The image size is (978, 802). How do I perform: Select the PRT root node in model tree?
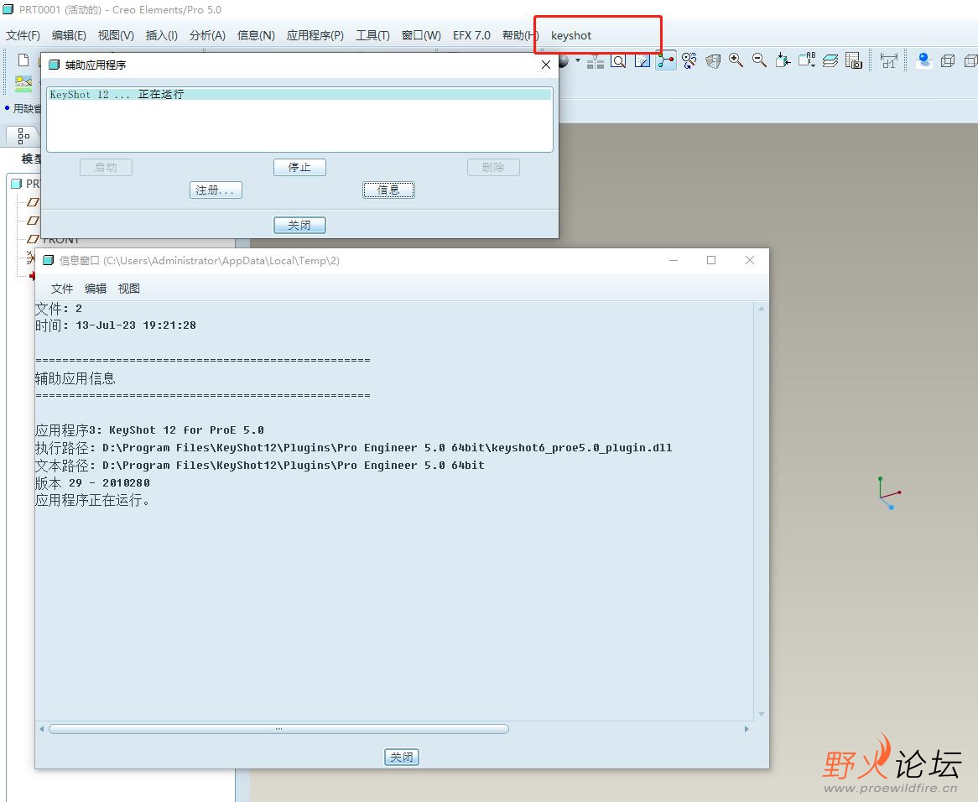[x=26, y=184]
